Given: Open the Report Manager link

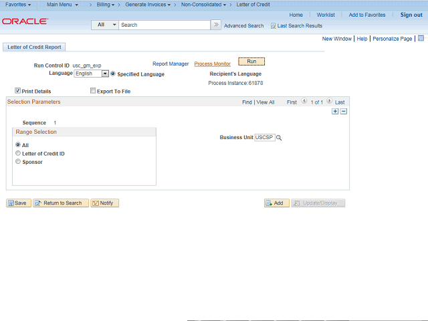Looking at the screenshot, I should coord(171,64).
